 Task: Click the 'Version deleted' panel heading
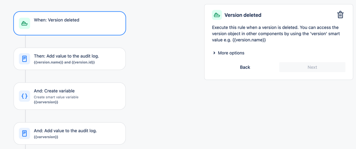(243, 15)
